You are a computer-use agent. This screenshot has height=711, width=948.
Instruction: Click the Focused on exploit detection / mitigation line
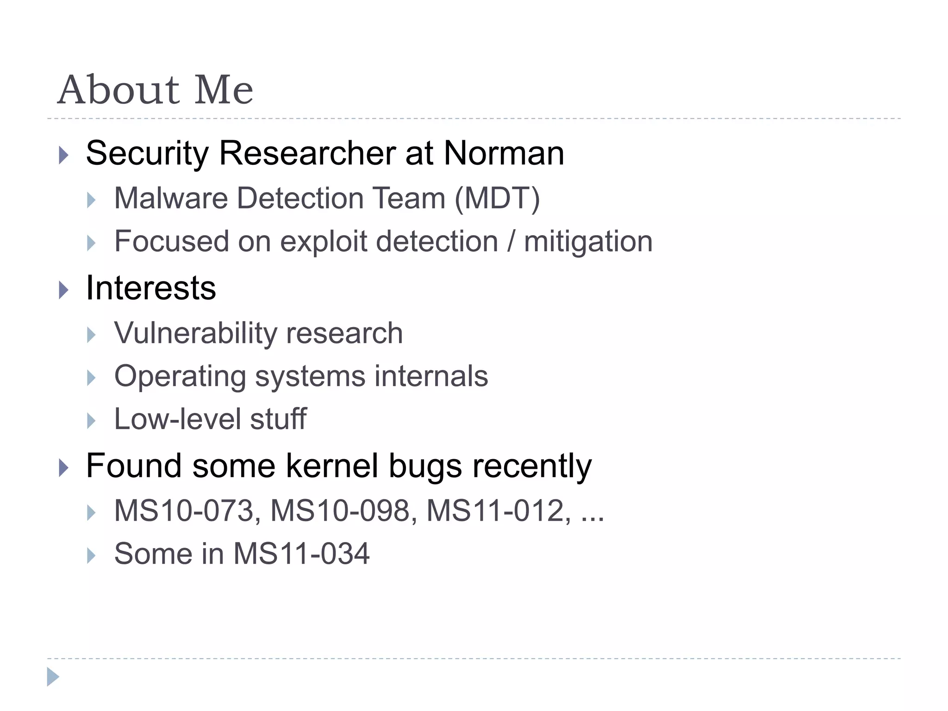point(383,242)
